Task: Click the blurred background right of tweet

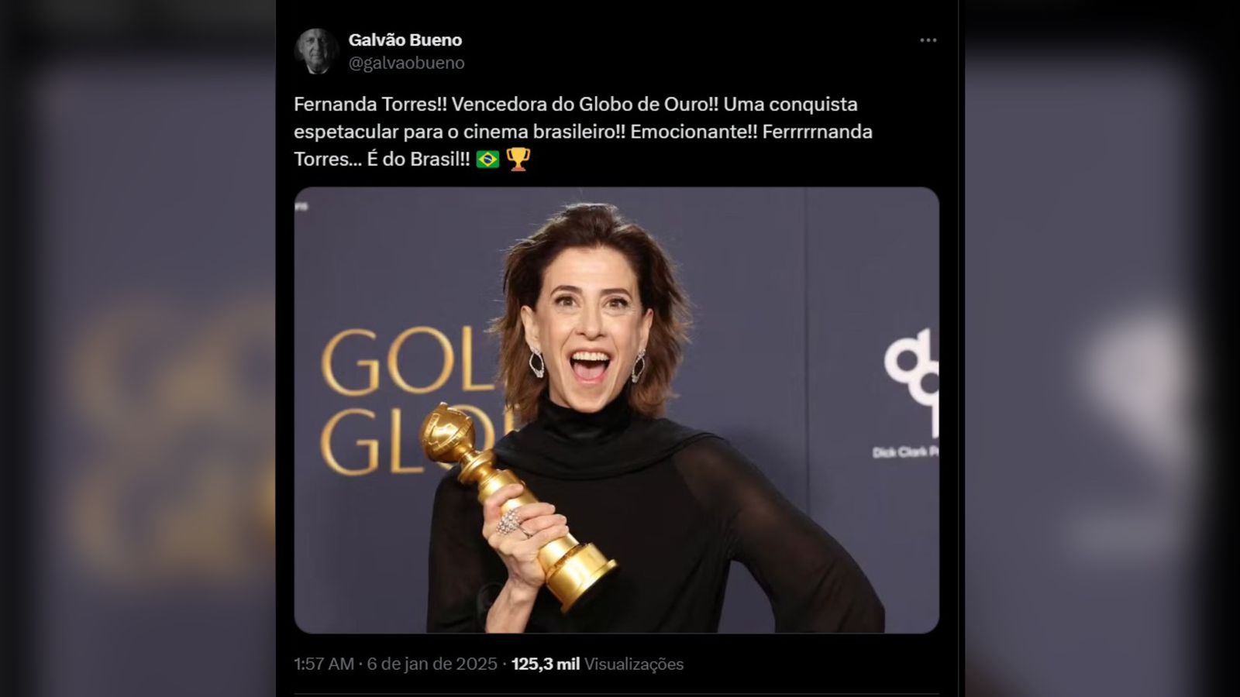Action: click(1099, 348)
